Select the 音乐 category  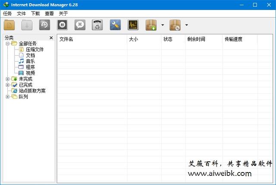pos(30,61)
